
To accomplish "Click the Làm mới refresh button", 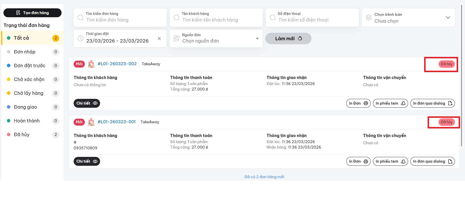I will coord(288,39).
